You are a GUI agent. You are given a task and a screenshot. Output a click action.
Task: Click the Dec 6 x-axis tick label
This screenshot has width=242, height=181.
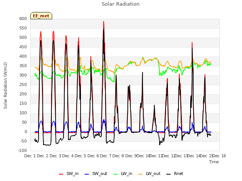(93, 156)
